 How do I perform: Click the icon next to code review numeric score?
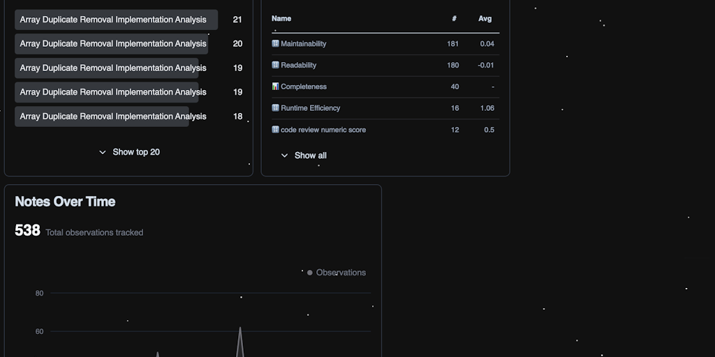(275, 130)
